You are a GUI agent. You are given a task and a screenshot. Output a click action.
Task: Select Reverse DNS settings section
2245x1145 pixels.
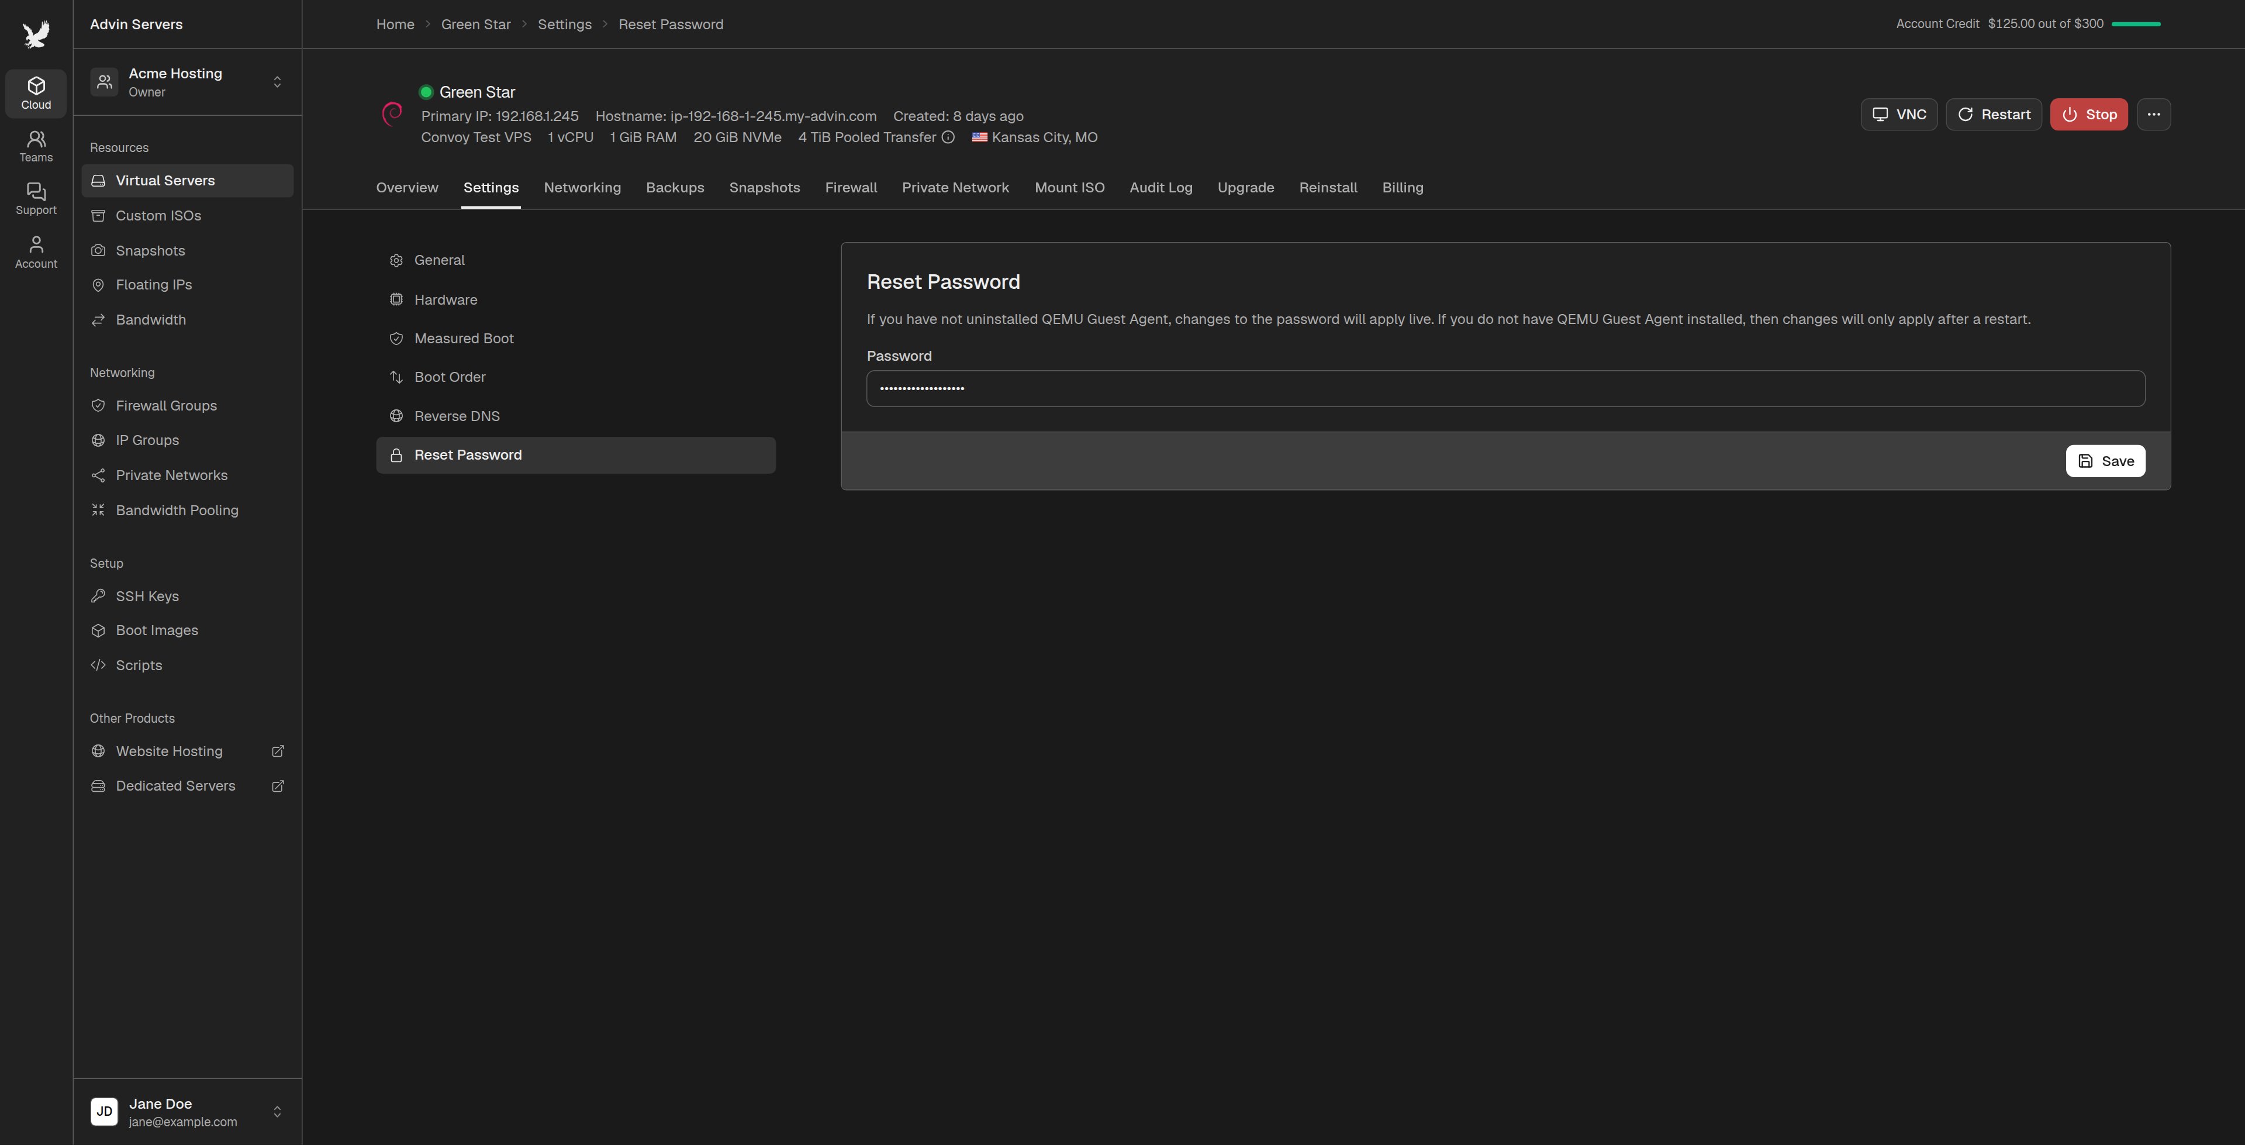tap(575, 416)
